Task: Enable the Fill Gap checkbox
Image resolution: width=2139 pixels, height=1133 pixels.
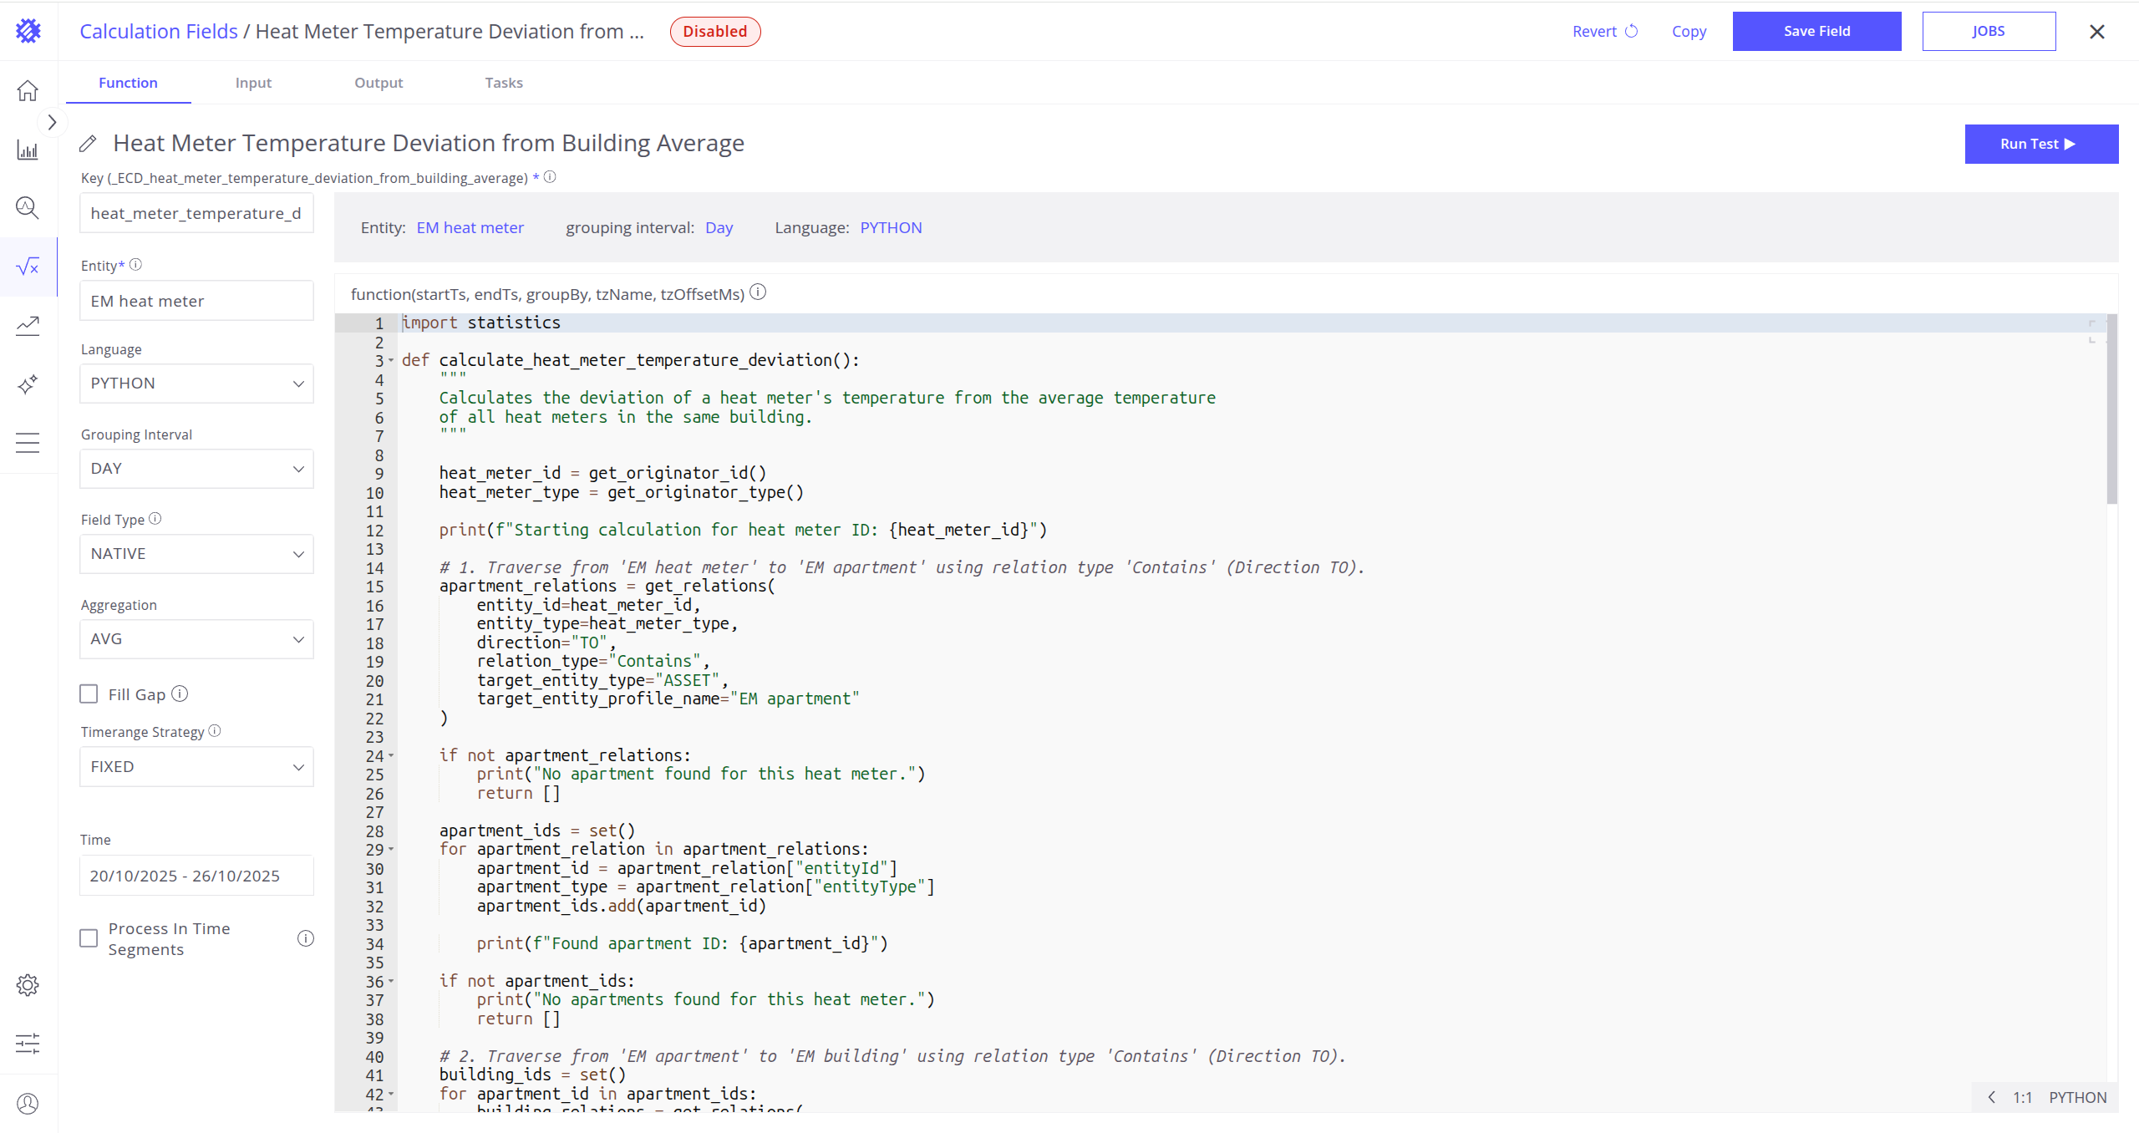Action: [89, 694]
